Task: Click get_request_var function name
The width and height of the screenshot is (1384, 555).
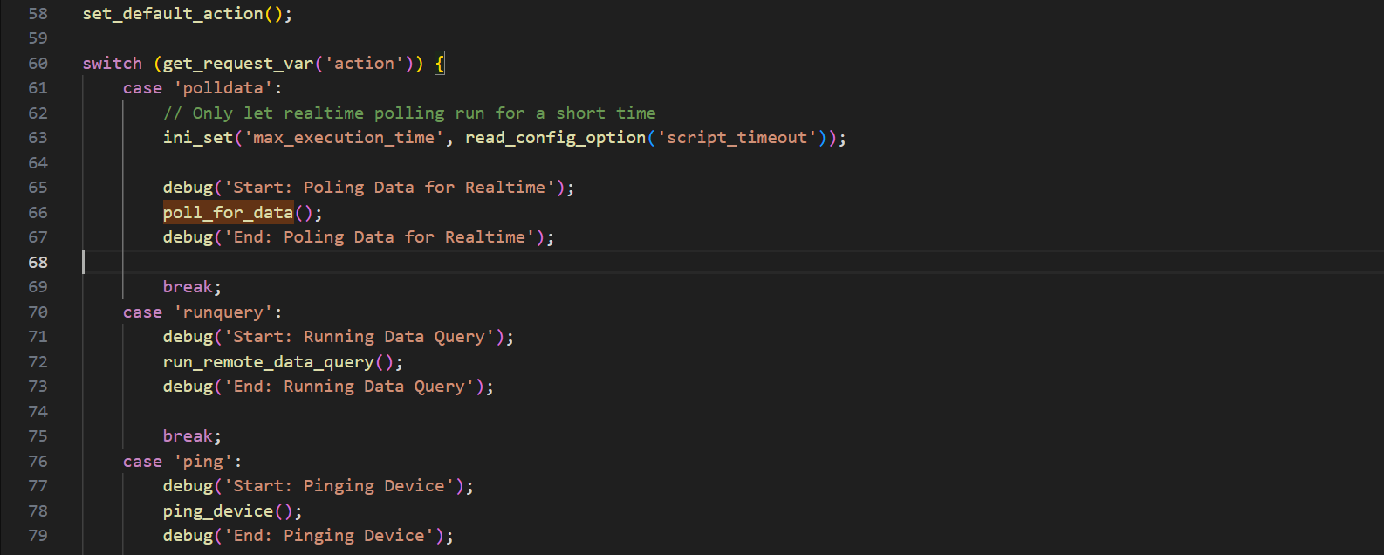Action: (x=238, y=64)
